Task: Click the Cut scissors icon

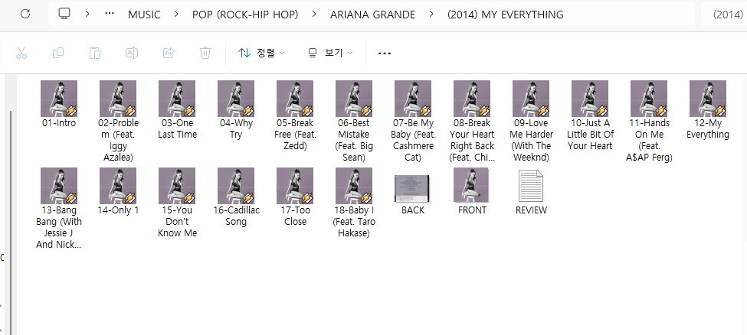Action: click(21, 53)
